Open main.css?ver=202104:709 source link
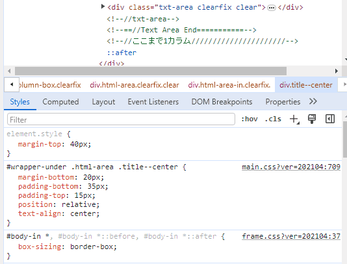Image resolution: width=347 pixels, height=264 pixels. tap(291, 167)
